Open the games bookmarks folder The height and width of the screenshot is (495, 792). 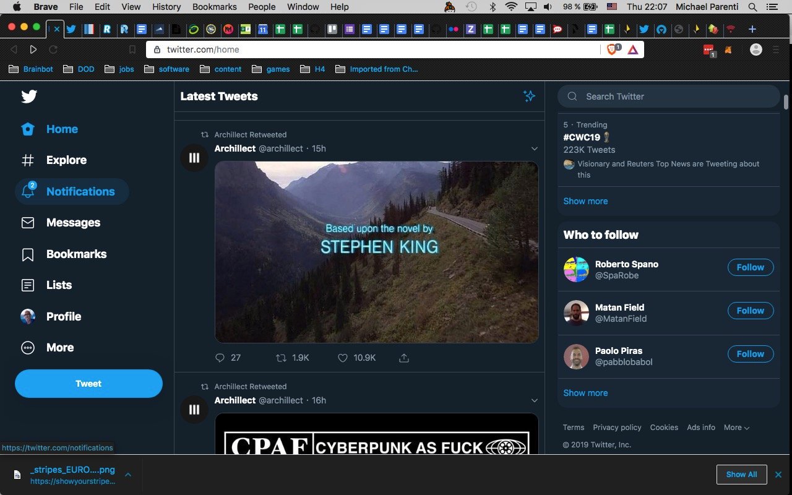[x=270, y=69]
